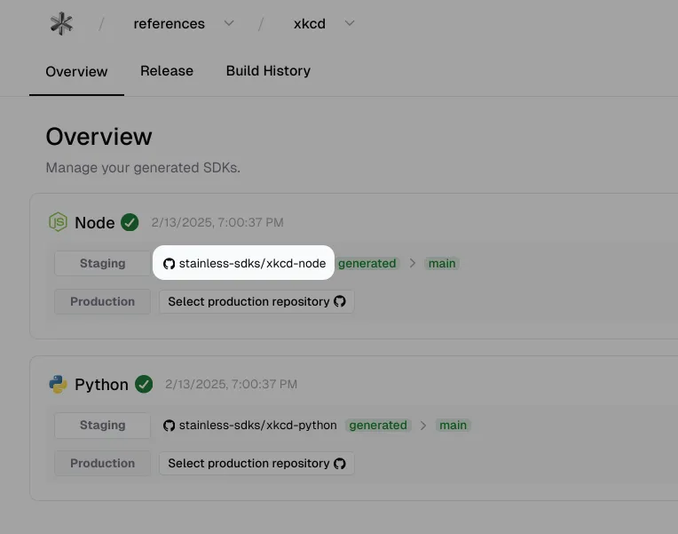Click Python's main branch tag
Screen dimensions: 678x534
[x=453, y=425]
